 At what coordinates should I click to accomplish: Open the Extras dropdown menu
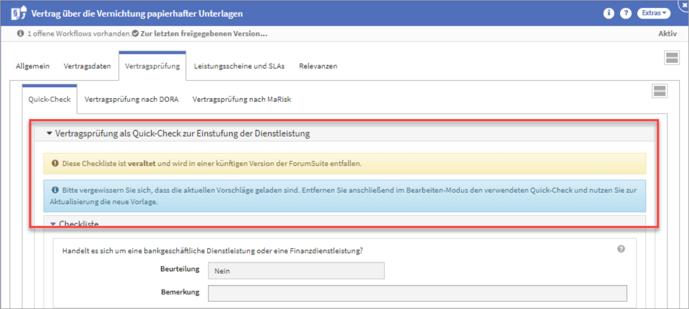654,13
